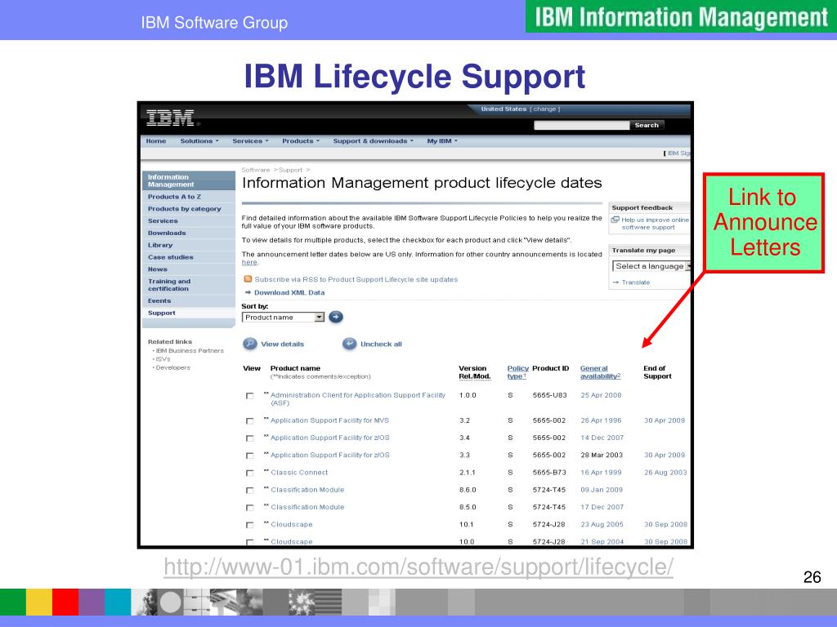Click the 25 Apr 2008 announcement date link

click(x=601, y=396)
